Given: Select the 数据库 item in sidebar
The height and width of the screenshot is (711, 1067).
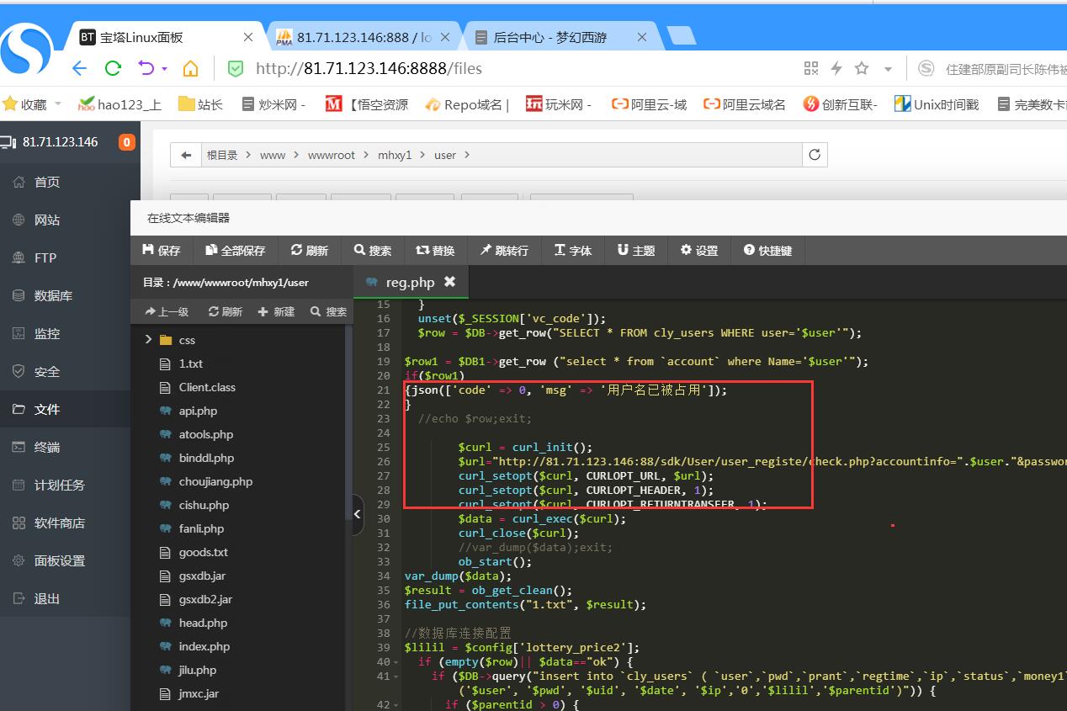Looking at the screenshot, I should click(x=53, y=295).
